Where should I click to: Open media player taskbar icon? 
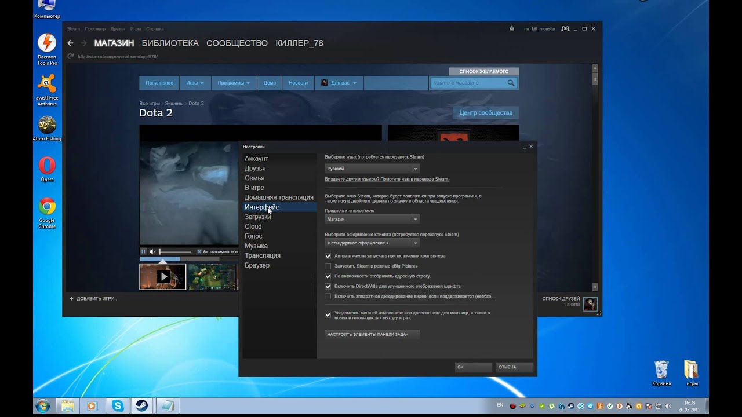point(92,406)
